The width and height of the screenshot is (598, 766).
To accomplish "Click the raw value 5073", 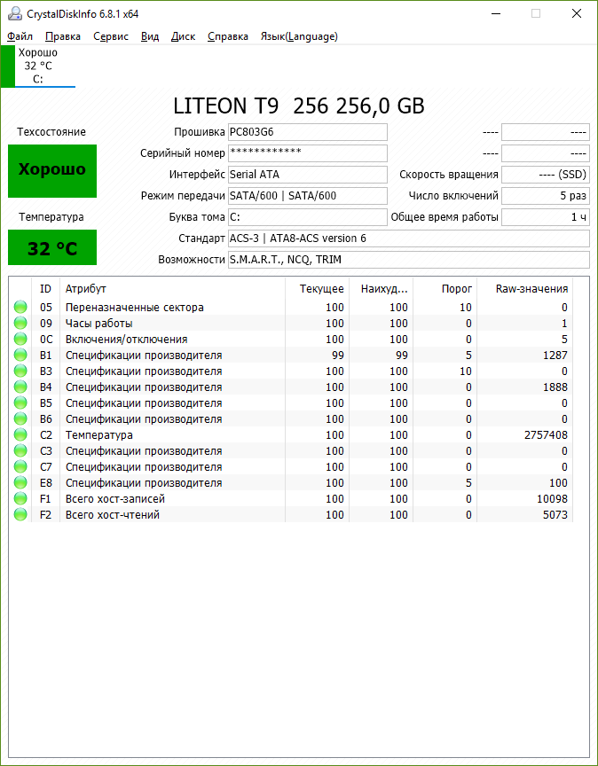I will pyautogui.click(x=555, y=515).
